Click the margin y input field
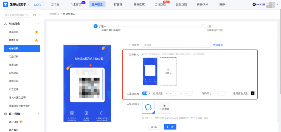Image resolution: width=281 pixels, height=132 pixels. 188,93
